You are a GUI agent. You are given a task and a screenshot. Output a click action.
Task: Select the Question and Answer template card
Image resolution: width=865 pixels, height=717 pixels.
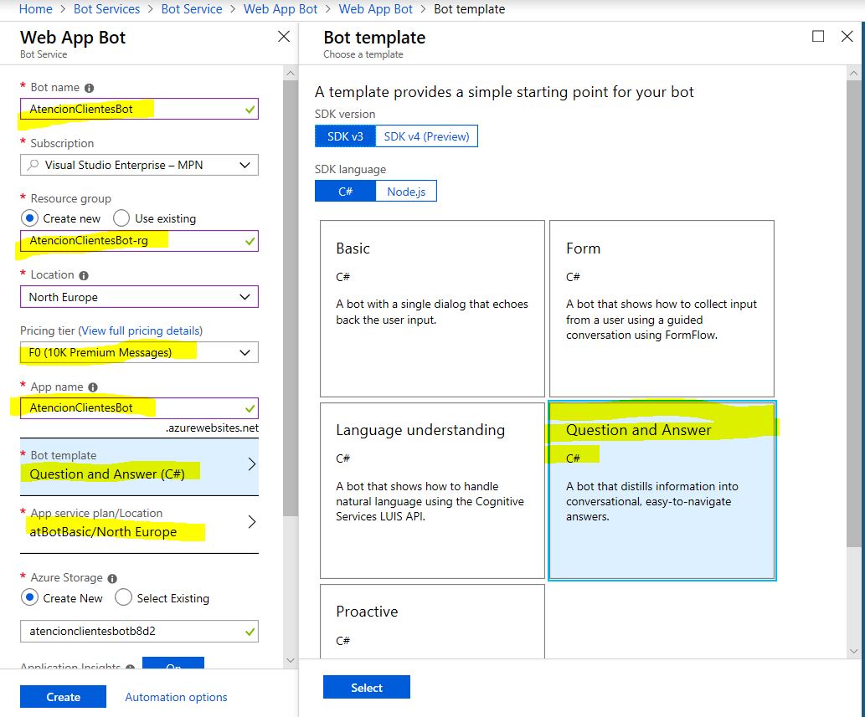point(662,490)
